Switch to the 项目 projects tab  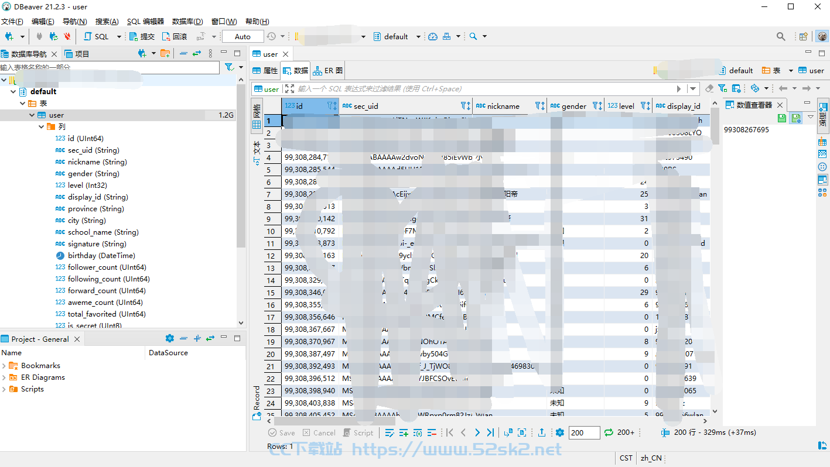(77, 54)
